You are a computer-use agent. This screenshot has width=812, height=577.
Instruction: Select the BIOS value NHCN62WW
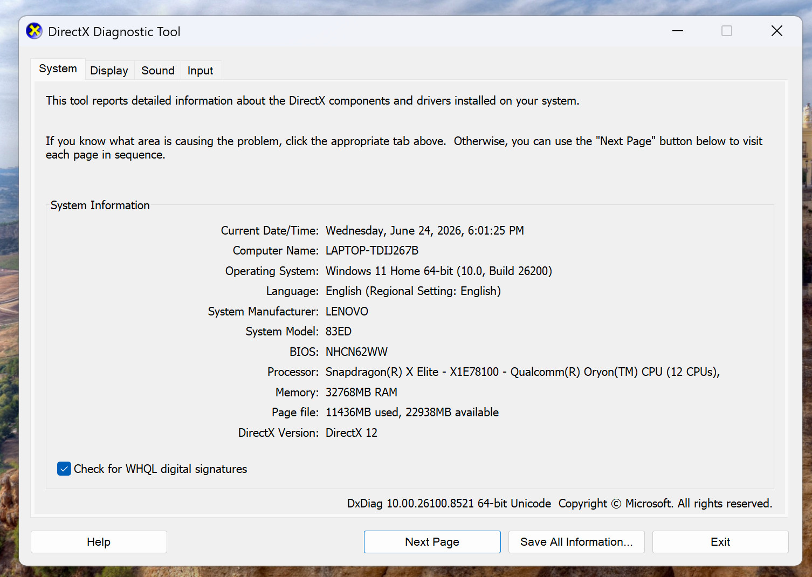click(x=356, y=352)
